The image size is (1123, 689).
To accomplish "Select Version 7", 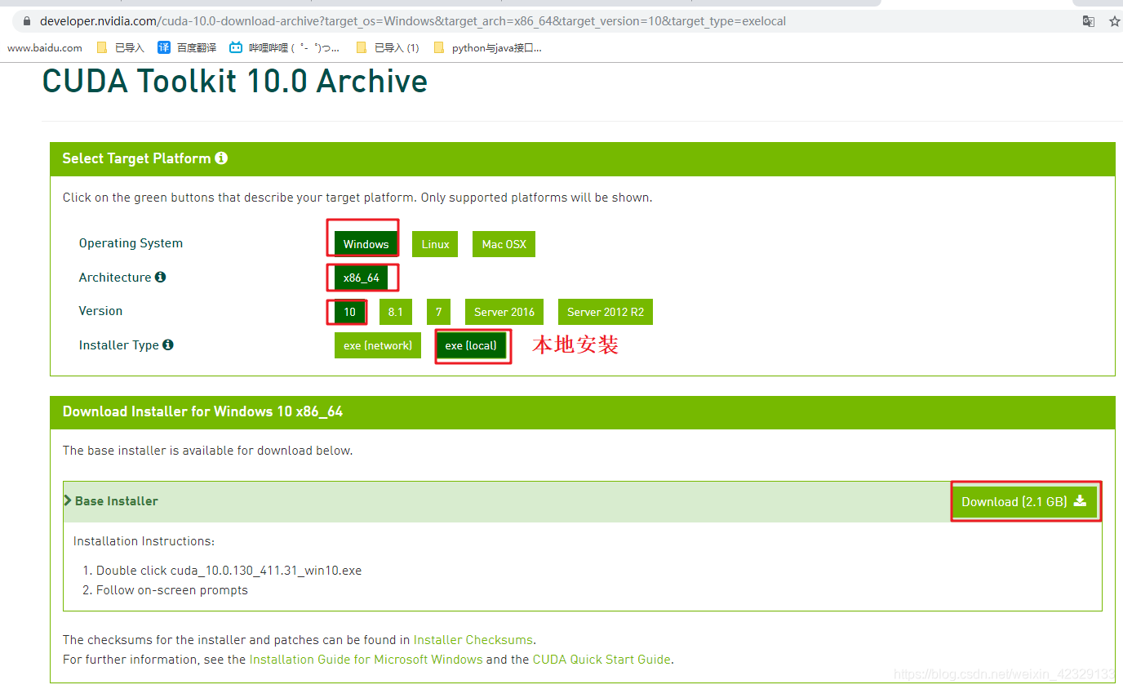I will coord(438,312).
